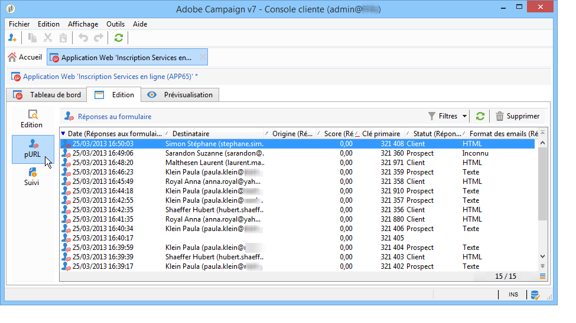The height and width of the screenshot is (323, 576).
Task: Click scrollbar down arrow in list
Action: coord(542,256)
